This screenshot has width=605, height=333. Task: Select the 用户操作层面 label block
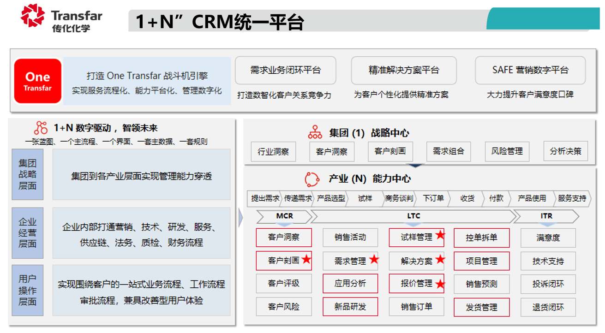point(28,291)
